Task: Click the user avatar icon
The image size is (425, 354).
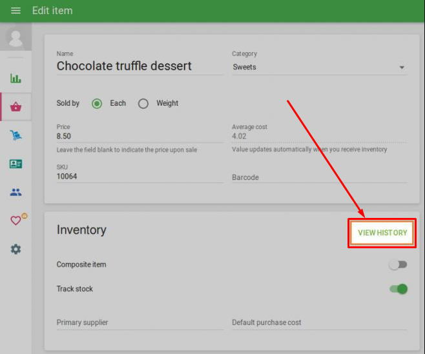Action: pyautogui.click(x=16, y=37)
